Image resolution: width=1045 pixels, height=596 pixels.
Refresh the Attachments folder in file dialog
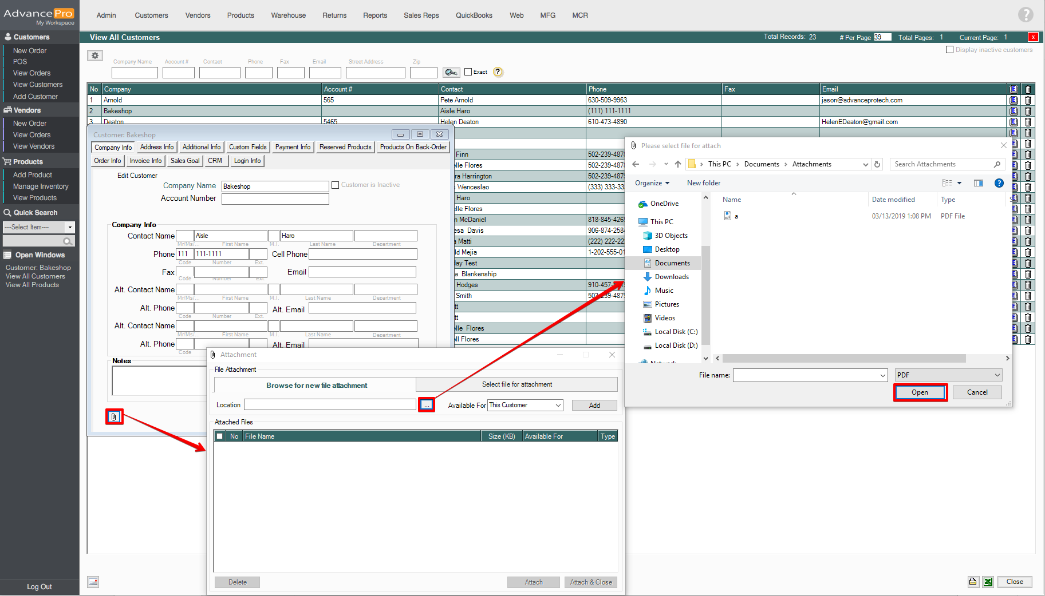click(877, 164)
